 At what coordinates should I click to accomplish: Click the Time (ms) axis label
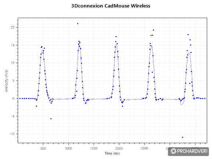pyautogui.click(x=112, y=153)
